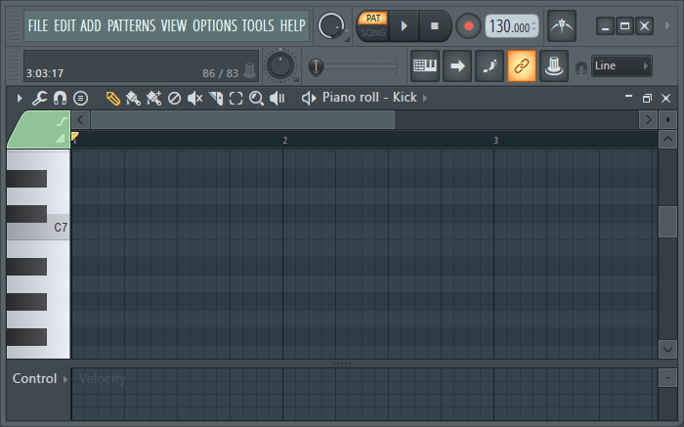Switch to SONG mode

[x=373, y=32]
